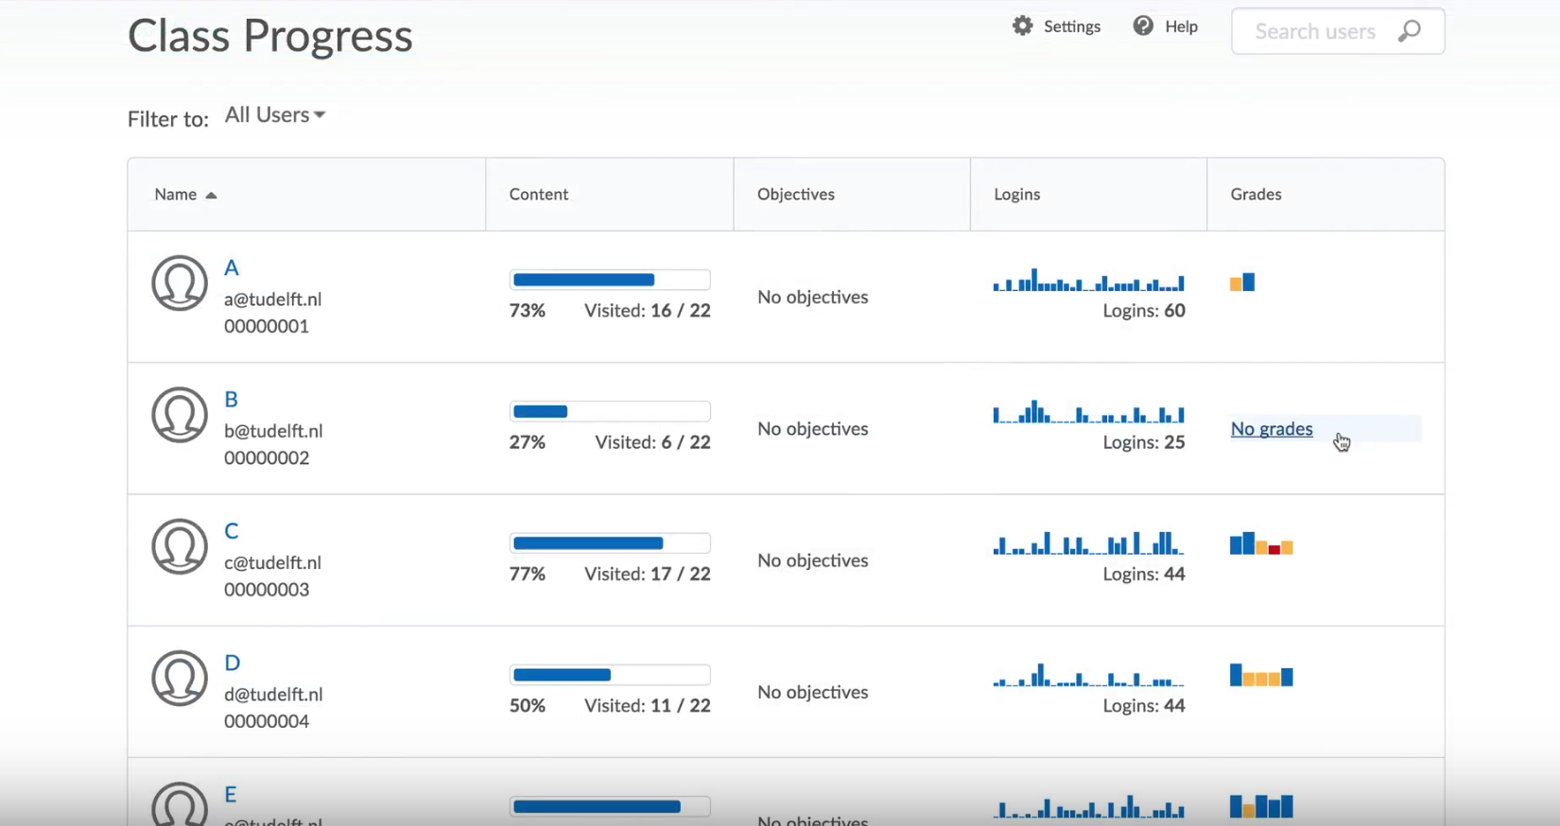
Task: Click user C's profile avatar
Action: pyautogui.click(x=180, y=546)
